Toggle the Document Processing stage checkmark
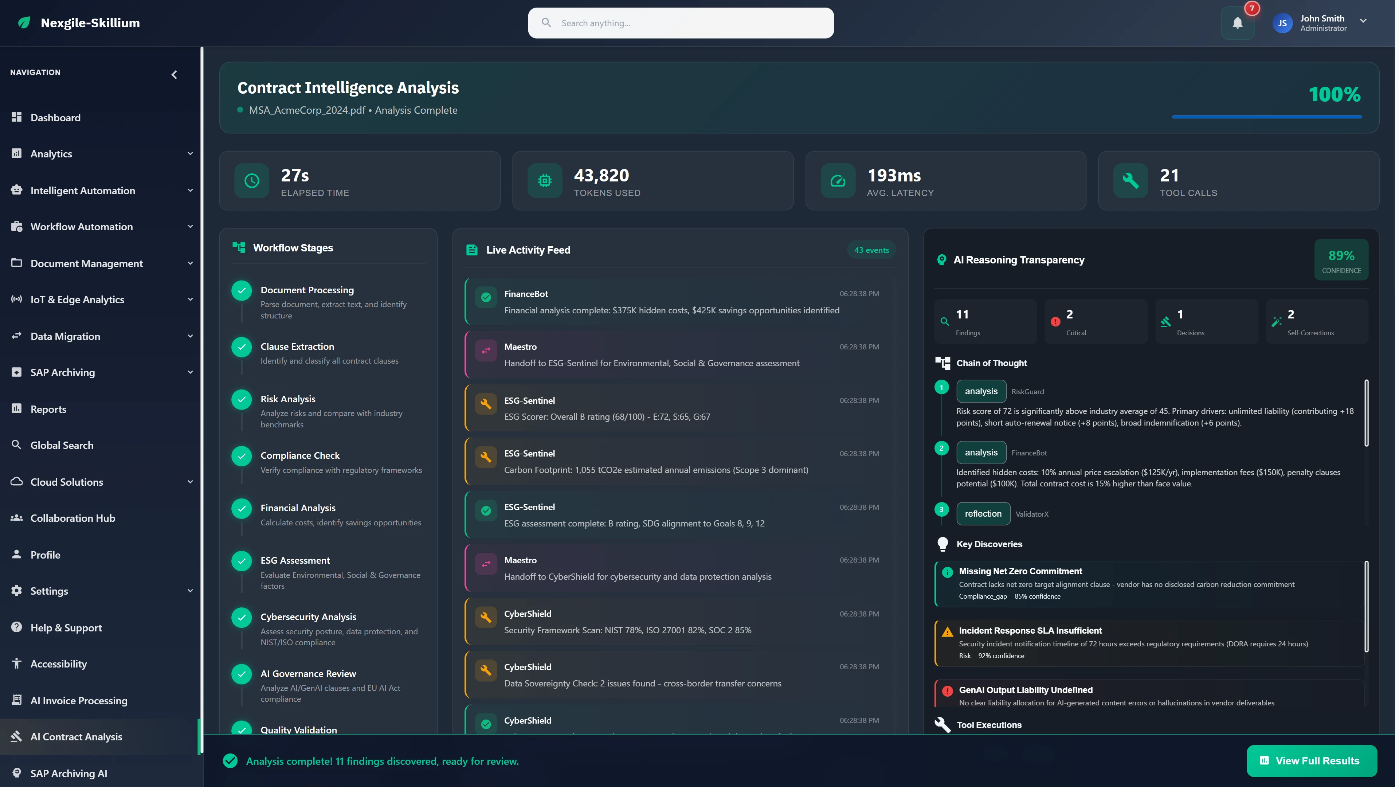The width and height of the screenshot is (1399, 787). click(x=242, y=291)
